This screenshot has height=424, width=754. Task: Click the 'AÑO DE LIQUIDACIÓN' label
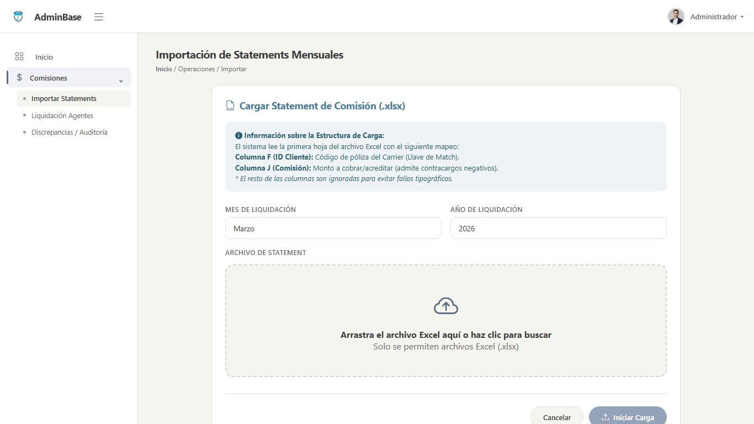486,210
